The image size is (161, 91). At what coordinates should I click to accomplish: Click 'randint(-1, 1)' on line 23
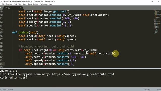[61, 26]
